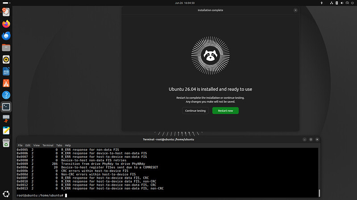Screen dimensions: 357x200
Task: Click the Terminal window title bar text
Action: [169, 140]
